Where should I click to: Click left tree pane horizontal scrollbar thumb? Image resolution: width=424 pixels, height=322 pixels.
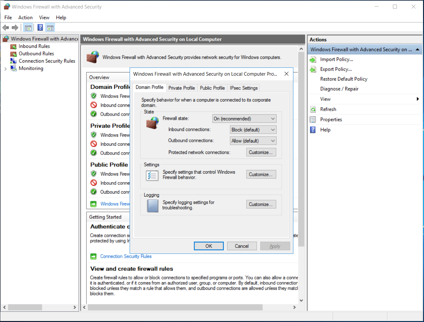tap(25, 307)
